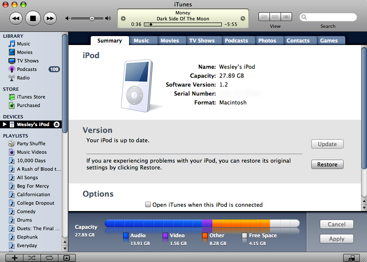Click the low volume speaker icon
The width and height of the screenshot is (367, 262).
pyautogui.click(x=67, y=18)
